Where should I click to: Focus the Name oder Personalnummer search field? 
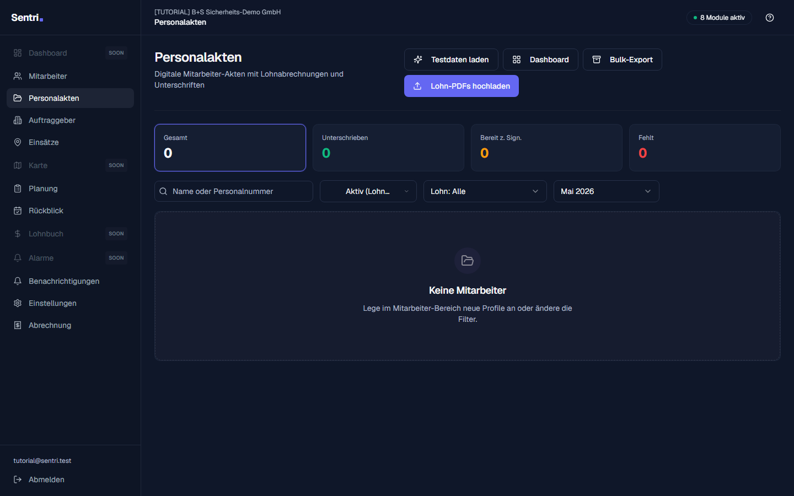pyautogui.click(x=234, y=191)
